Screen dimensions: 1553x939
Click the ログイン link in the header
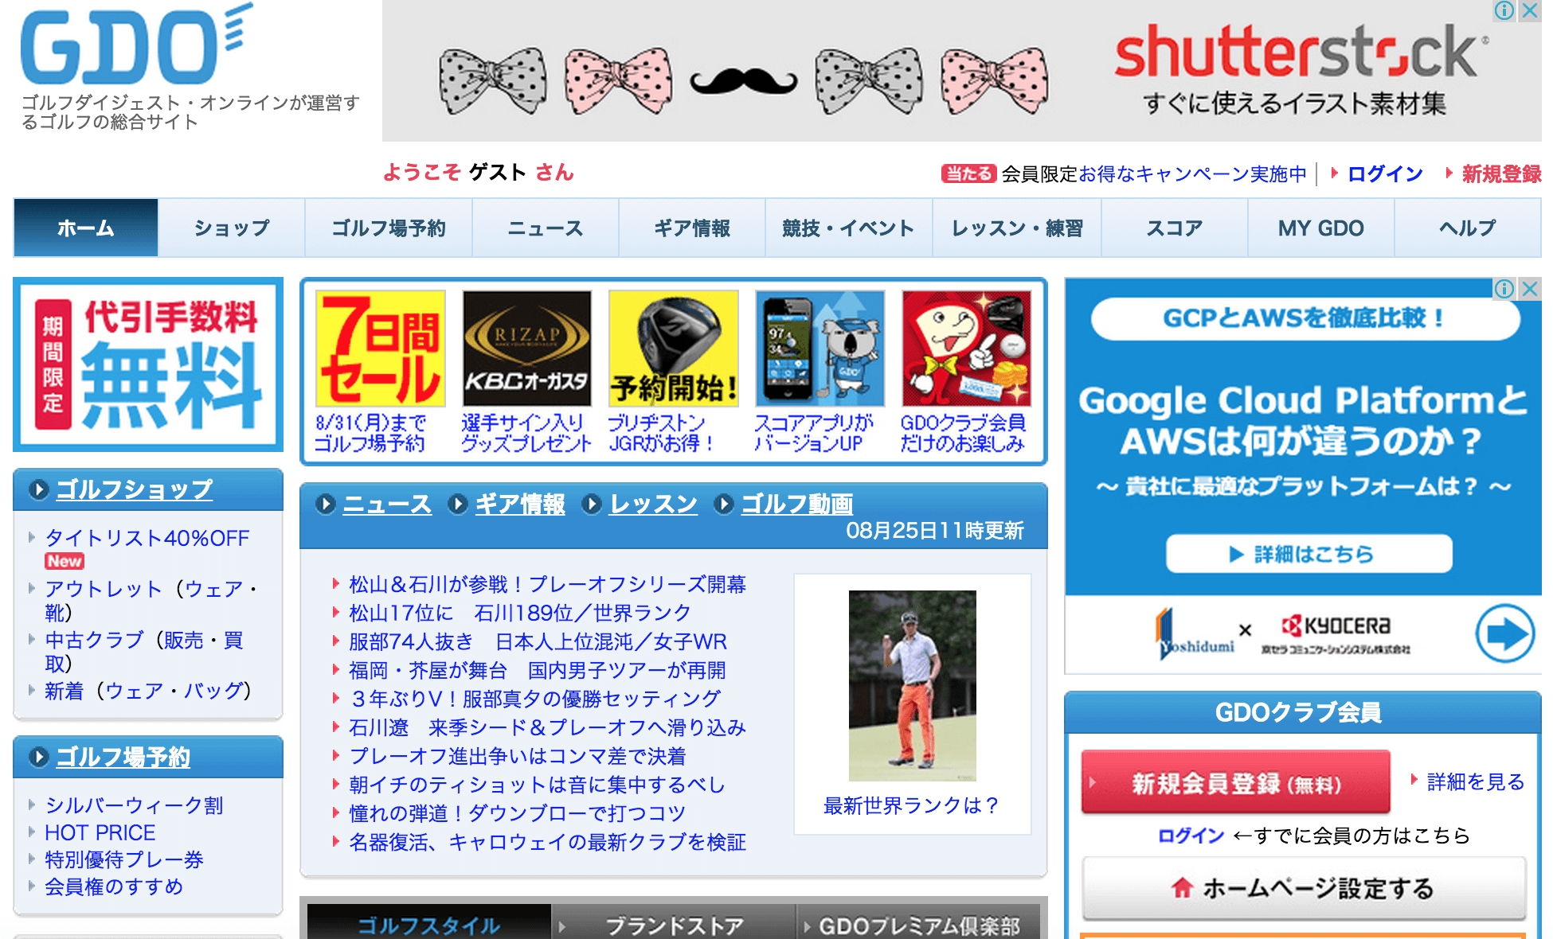point(1384,173)
